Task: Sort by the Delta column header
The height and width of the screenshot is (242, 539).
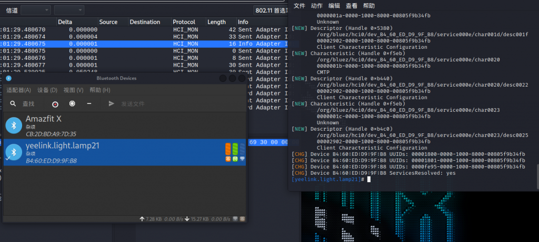Action: pos(77,22)
